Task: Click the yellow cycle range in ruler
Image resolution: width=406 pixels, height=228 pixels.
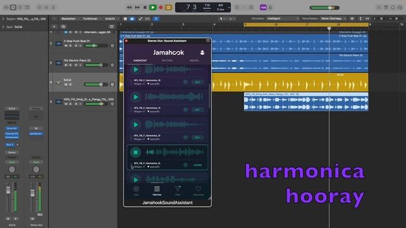Action: [x=306, y=25]
